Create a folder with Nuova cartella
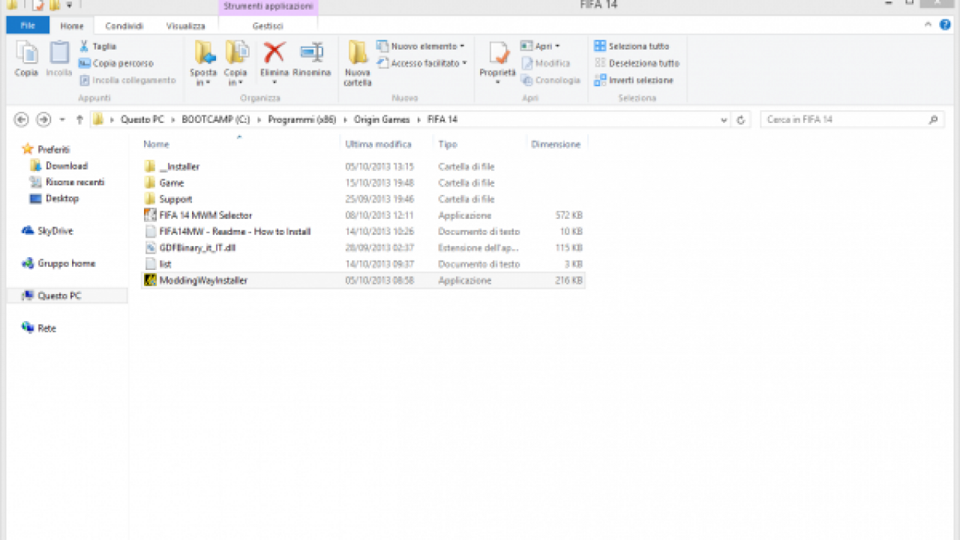960x540 pixels. pyautogui.click(x=358, y=63)
